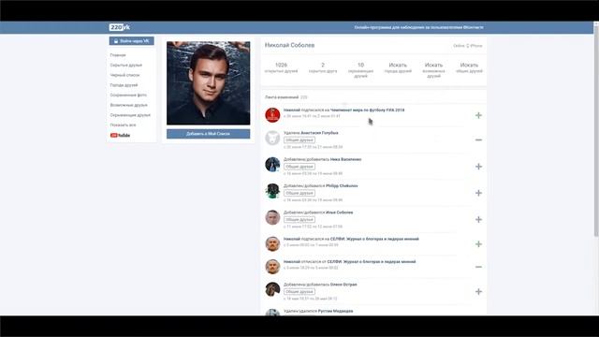Open СЕЛФИ журнал link in отписался row
The height and width of the screenshot is (337, 599).
pyautogui.click(x=372, y=262)
